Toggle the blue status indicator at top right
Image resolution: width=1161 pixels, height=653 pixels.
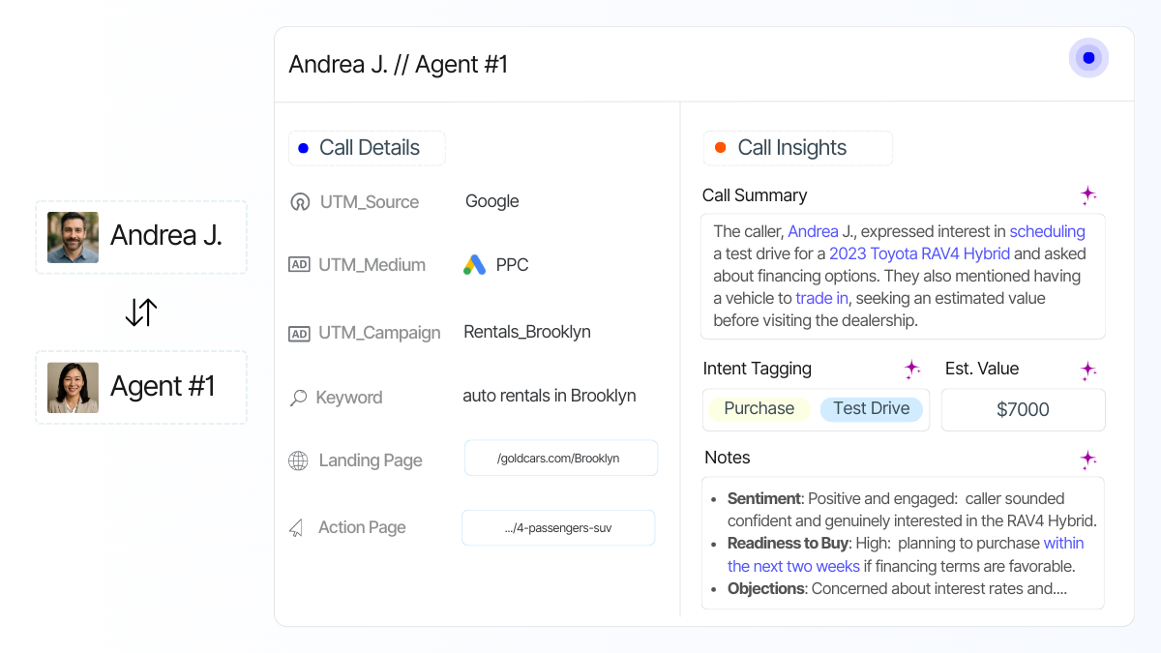pos(1088,58)
